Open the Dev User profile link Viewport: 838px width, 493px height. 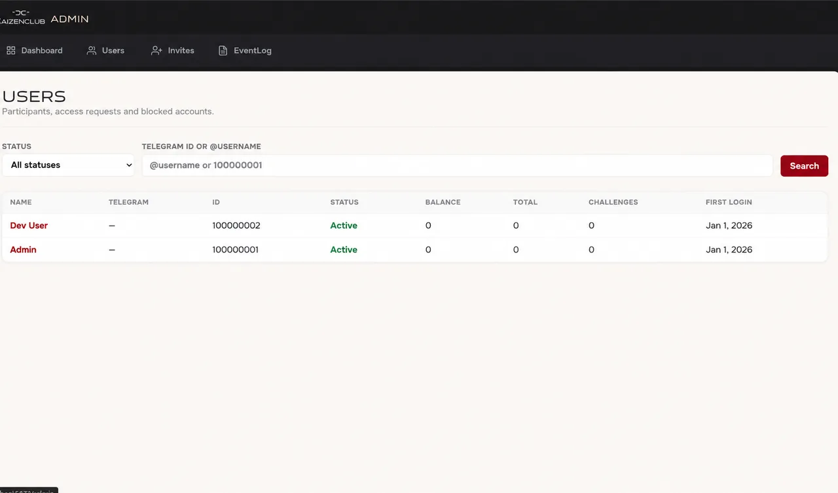[29, 226]
